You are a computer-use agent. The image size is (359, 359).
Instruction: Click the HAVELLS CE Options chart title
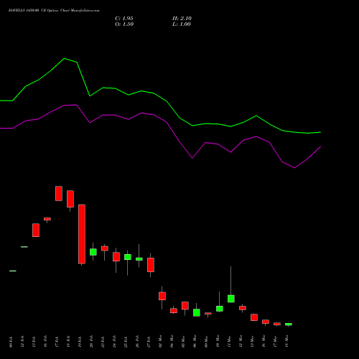coord(54,11)
